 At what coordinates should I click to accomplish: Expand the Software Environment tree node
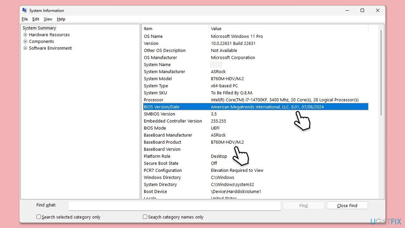[25, 48]
